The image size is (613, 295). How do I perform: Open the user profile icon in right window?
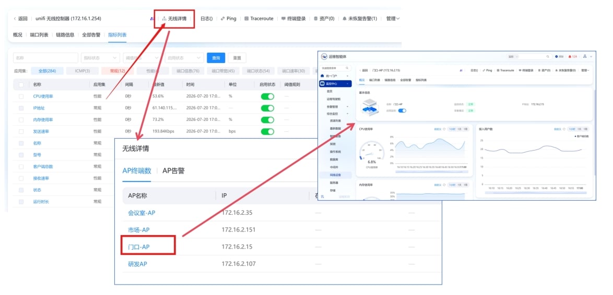coord(585,56)
